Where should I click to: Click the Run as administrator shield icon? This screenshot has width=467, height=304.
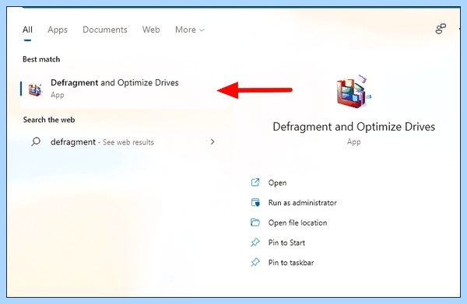coord(255,202)
